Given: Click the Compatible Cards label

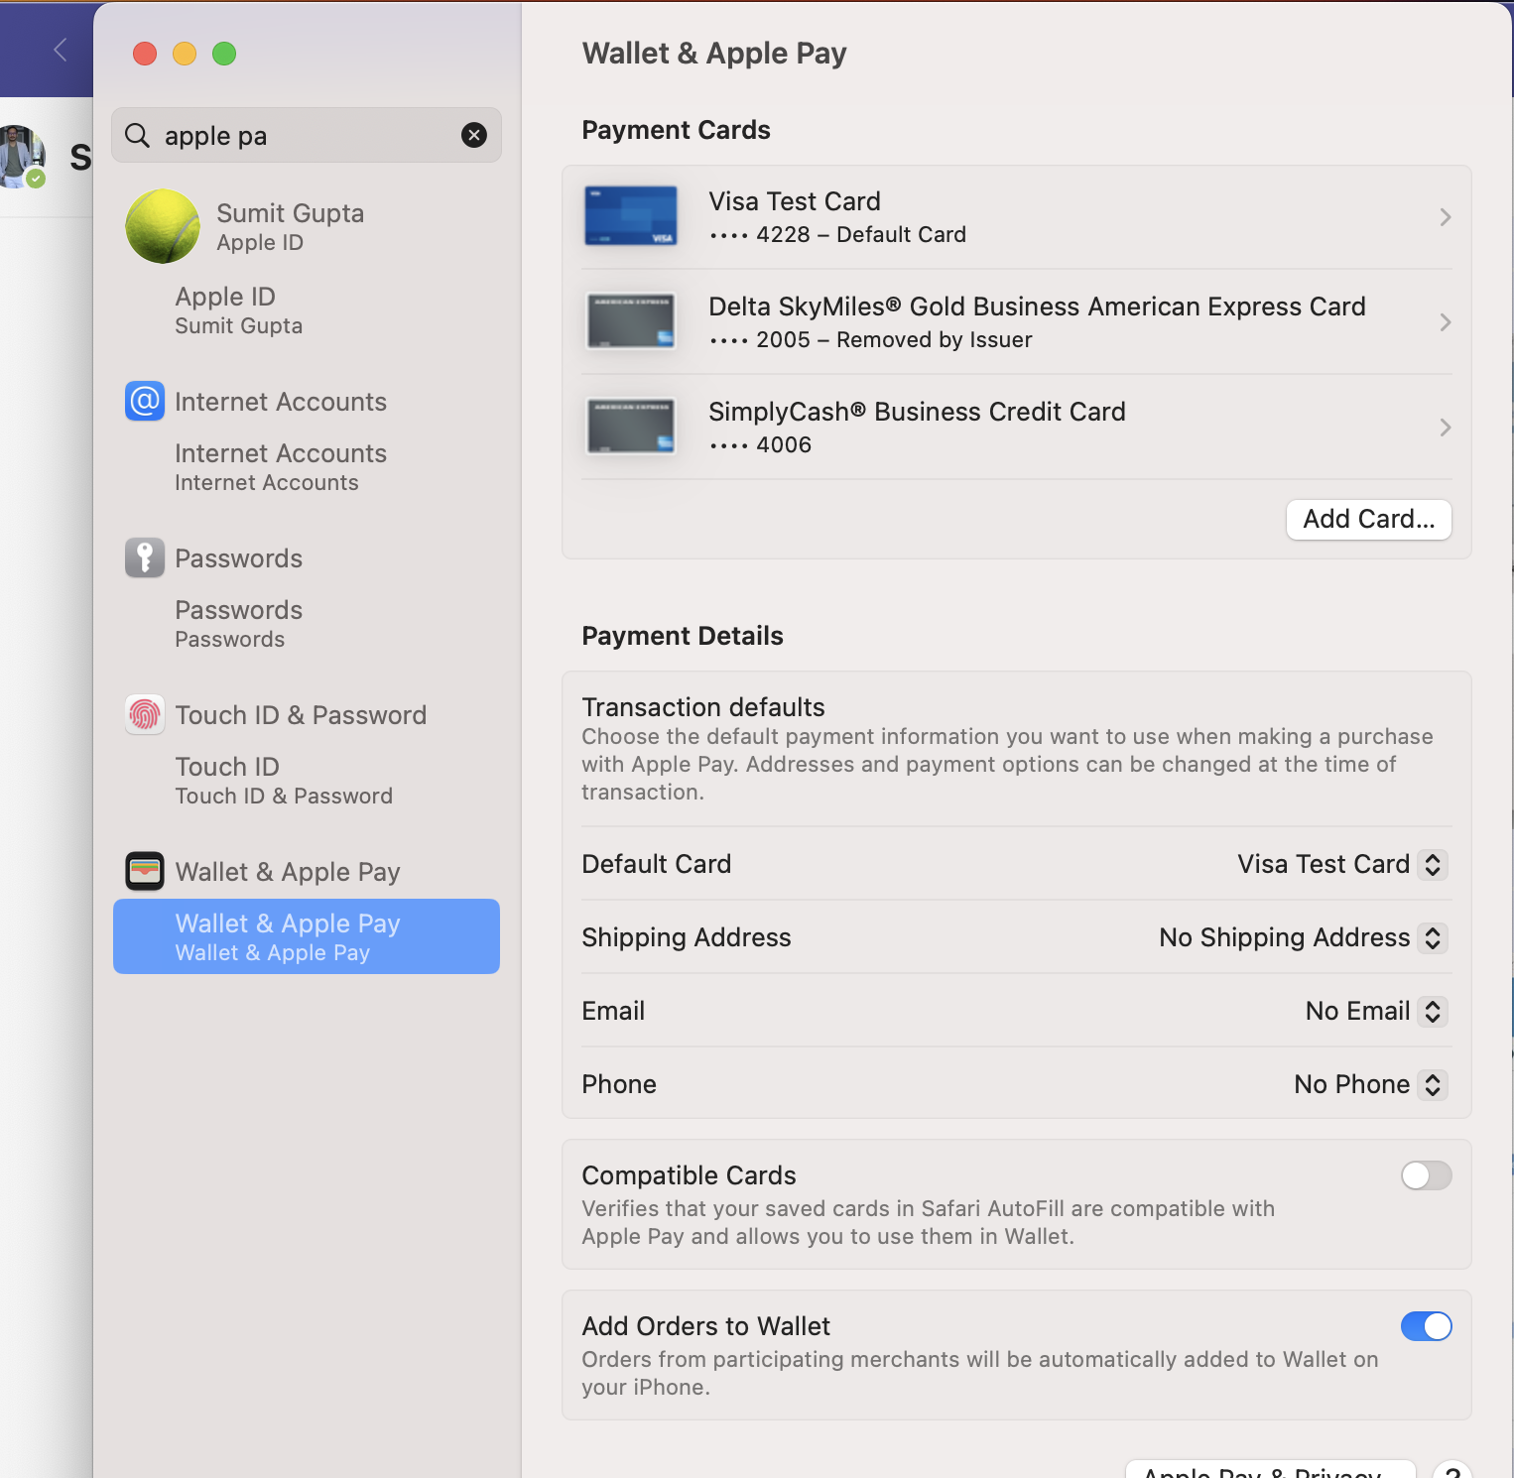Looking at the screenshot, I should point(689,1175).
